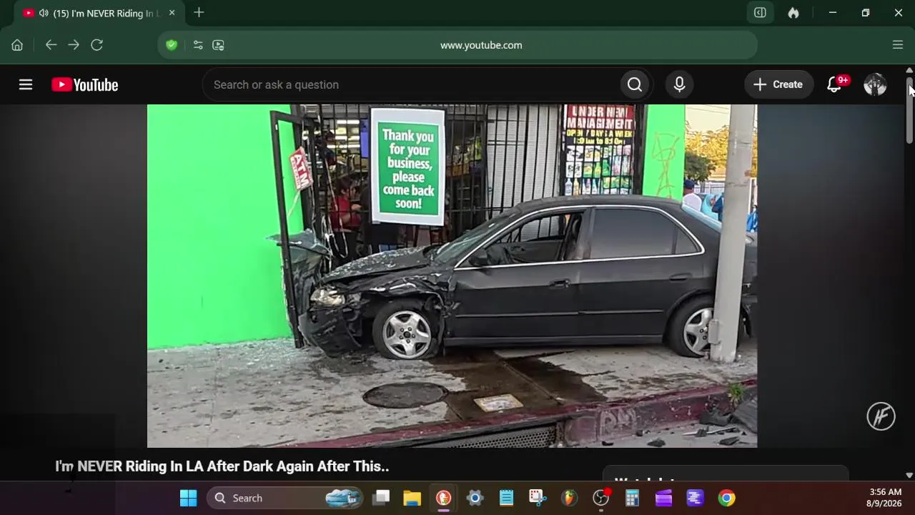Screen dimensions: 915x515
Task: Select the I'm NEVER Riding tab
Action: [x=99, y=13]
